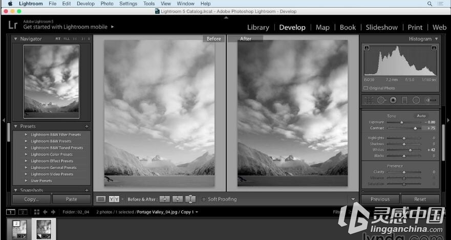Image resolution: width=451 pixels, height=240 pixels.
Task: Open the Settings menu in menu bar
Action: click(x=128, y=4)
